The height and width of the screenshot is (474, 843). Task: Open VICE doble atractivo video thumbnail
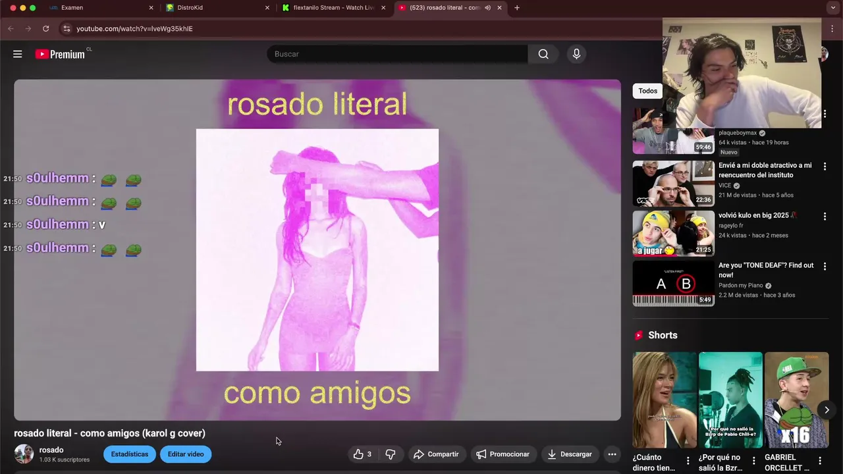coord(673,184)
